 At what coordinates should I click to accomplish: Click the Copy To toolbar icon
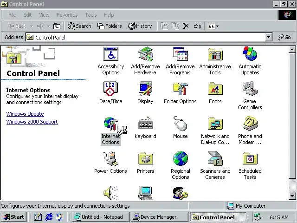(175, 26)
